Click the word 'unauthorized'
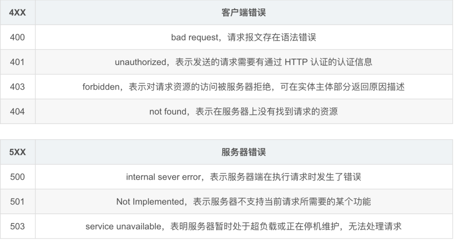The height and width of the screenshot is (243, 460). [139, 62]
